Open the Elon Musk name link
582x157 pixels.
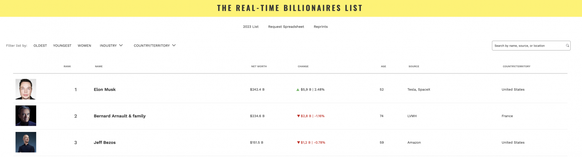105,90
